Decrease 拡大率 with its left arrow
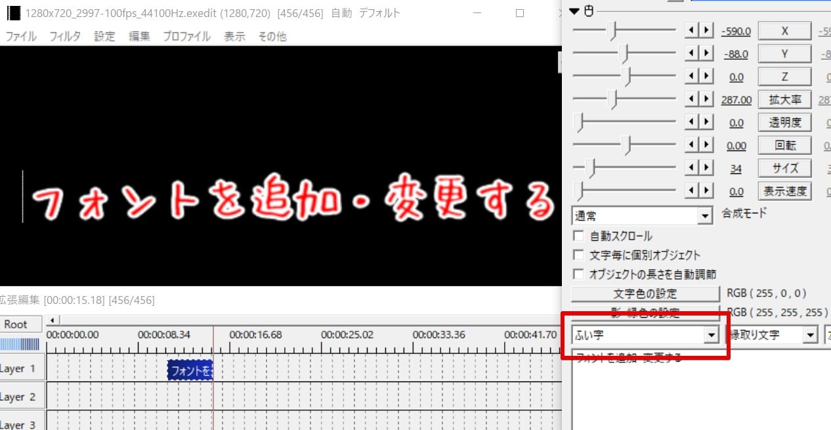Image resolution: width=831 pixels, height=430 pixels. [691, 99]
